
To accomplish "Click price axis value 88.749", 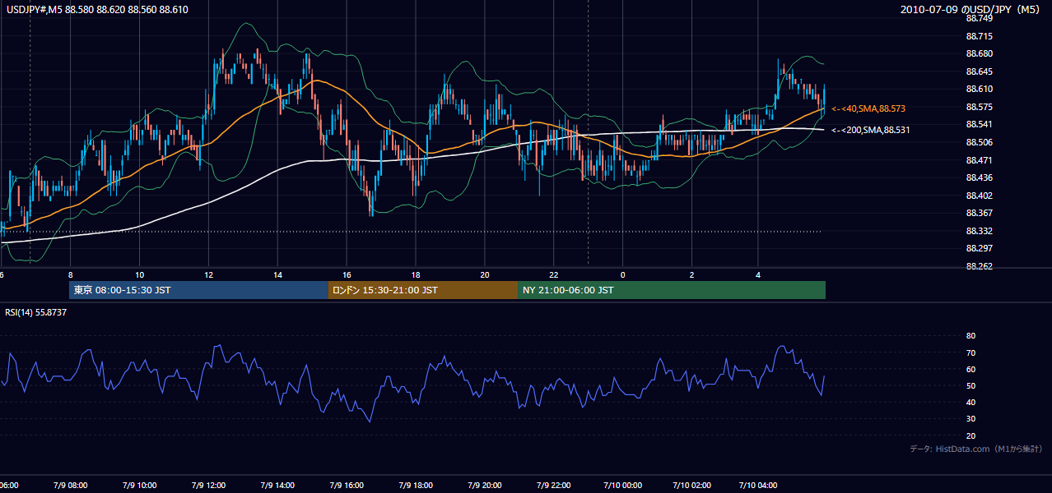I will (979, 18).
